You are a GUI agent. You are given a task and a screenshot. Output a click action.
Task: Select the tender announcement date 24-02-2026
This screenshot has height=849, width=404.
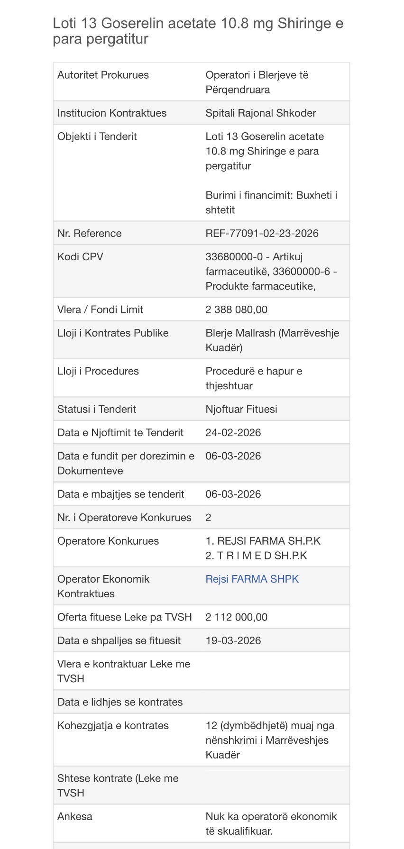(233, 432)
